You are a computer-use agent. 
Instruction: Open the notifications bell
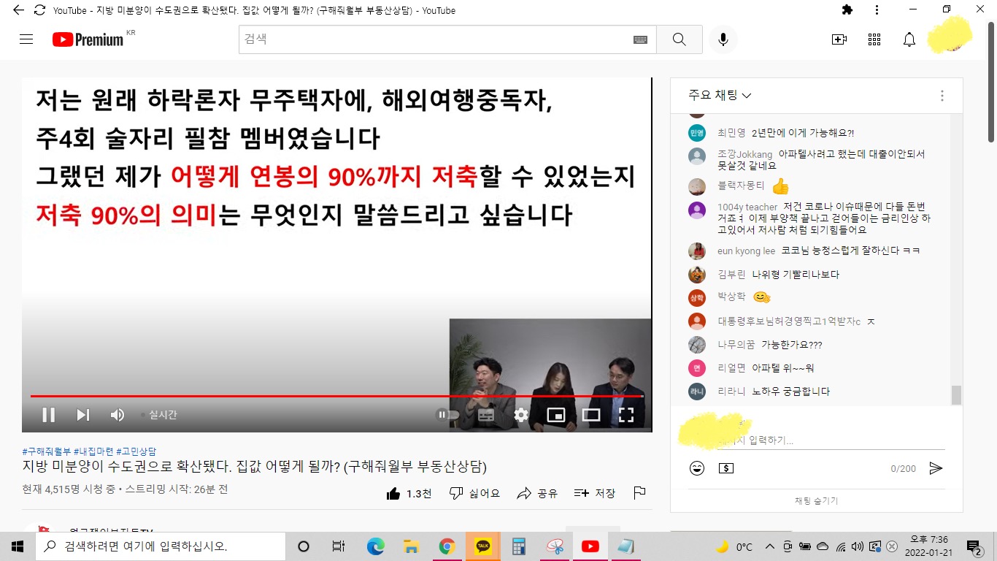pyautogui.click(x=909, y=39)
